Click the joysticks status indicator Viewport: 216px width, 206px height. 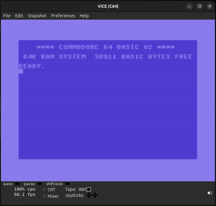click(x=92, y=195)
